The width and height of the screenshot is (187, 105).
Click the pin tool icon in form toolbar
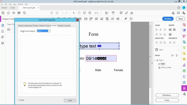coord(126,19)
